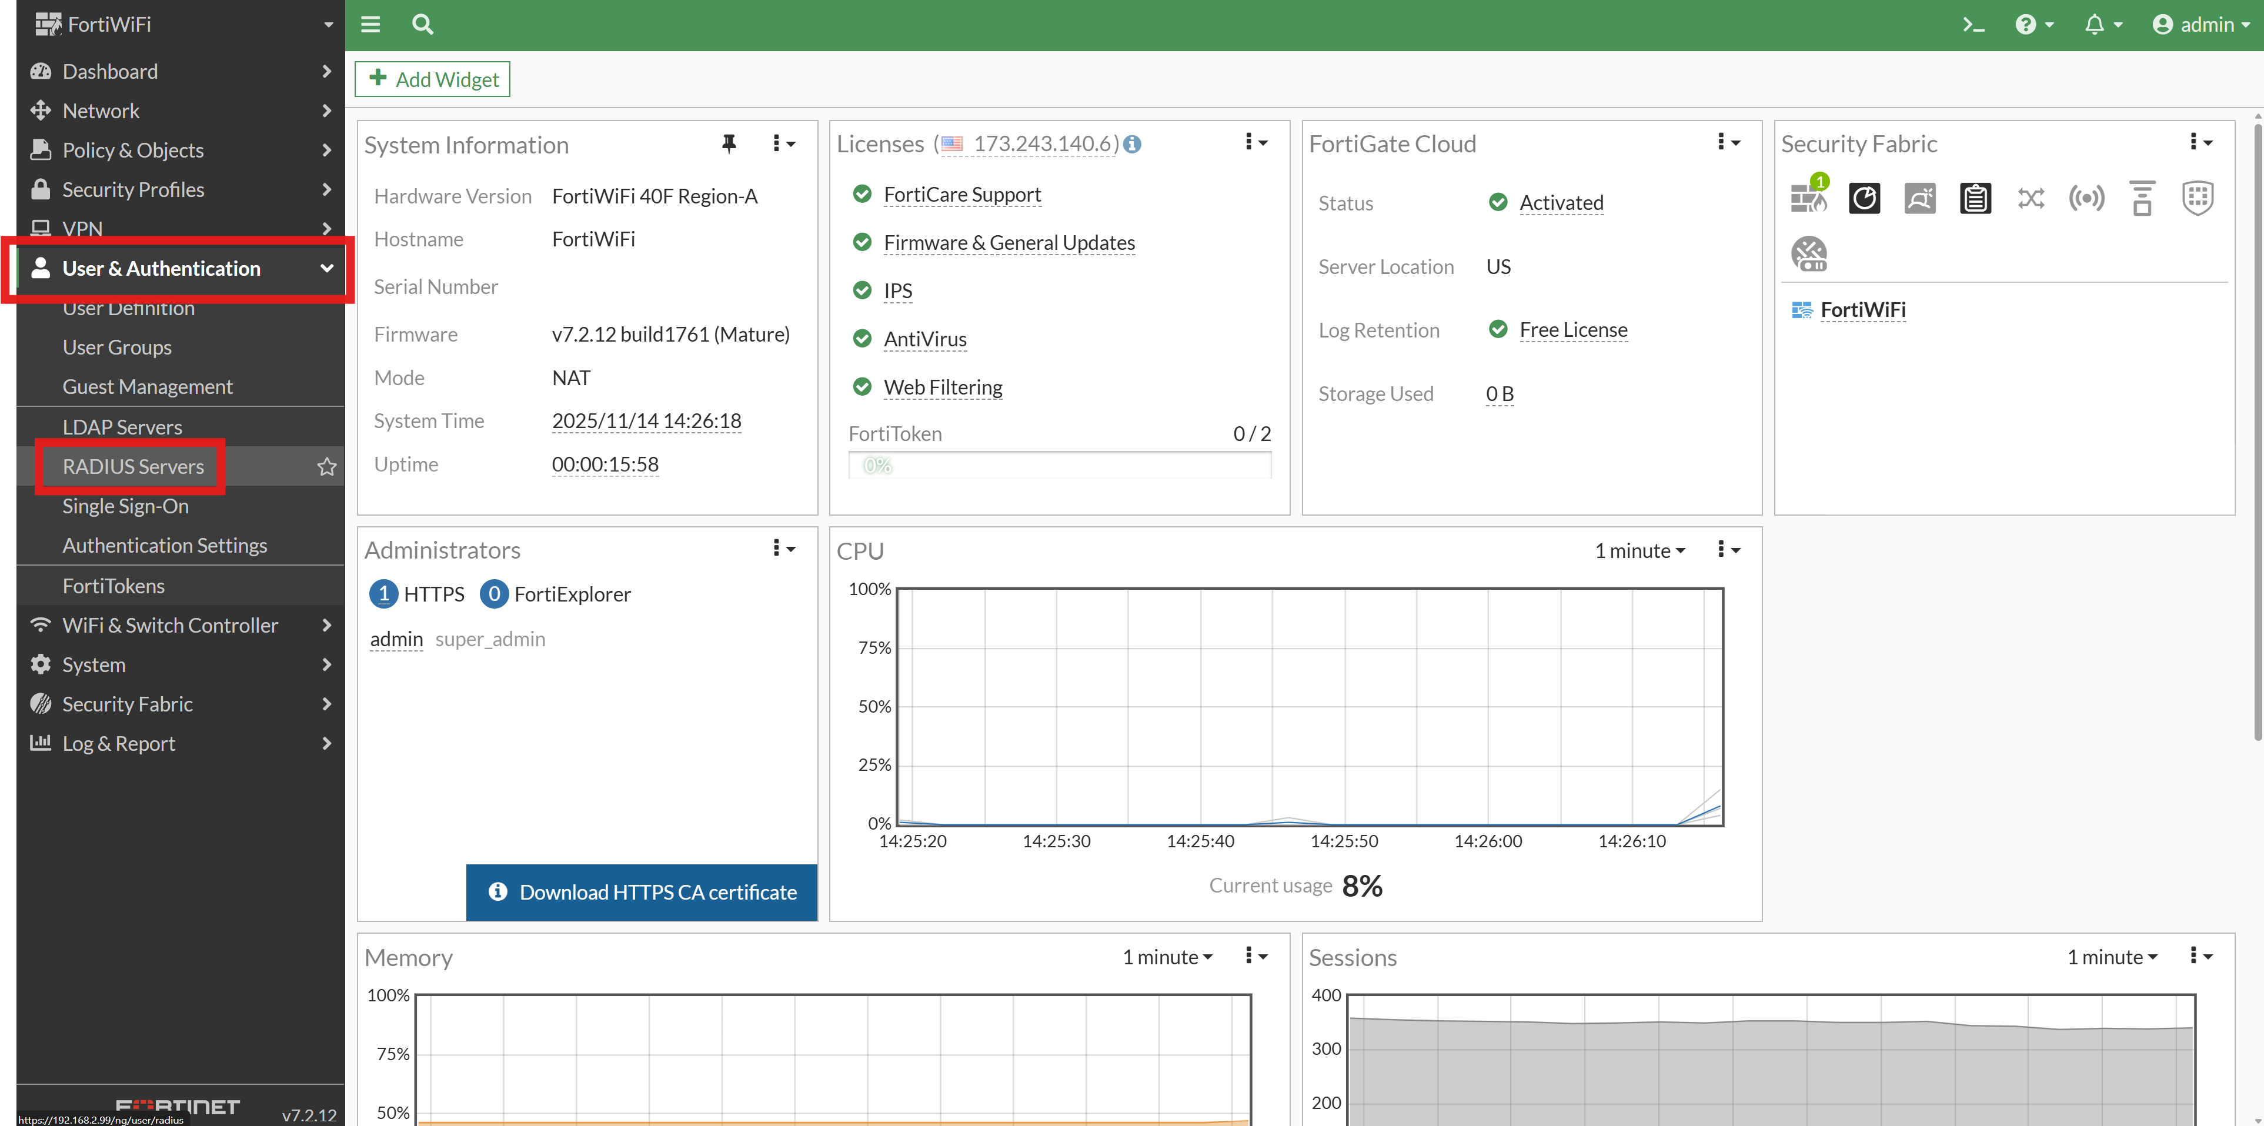Open the CLI console icon
2264x1126 pixels.
pyautogui.click(x=1973, y=24)
